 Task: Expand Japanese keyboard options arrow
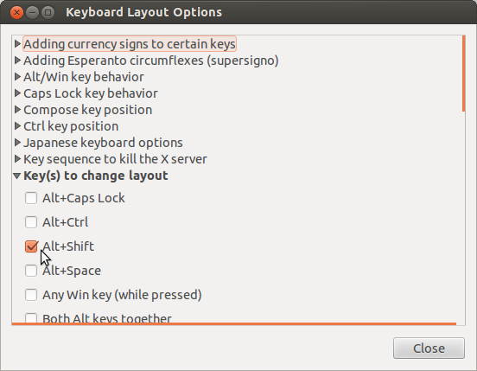click(x=17, y=143)
